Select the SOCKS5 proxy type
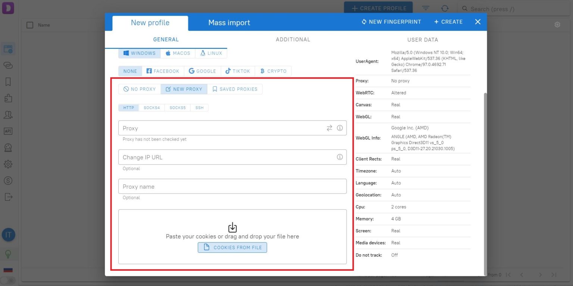The image size is (573, 286). pos(178,107)
